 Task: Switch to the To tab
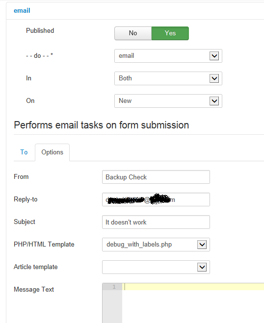click(x=24, y=152)
